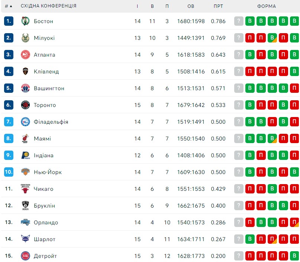Click the Orlando Magic logo

(x=25, y=222)
